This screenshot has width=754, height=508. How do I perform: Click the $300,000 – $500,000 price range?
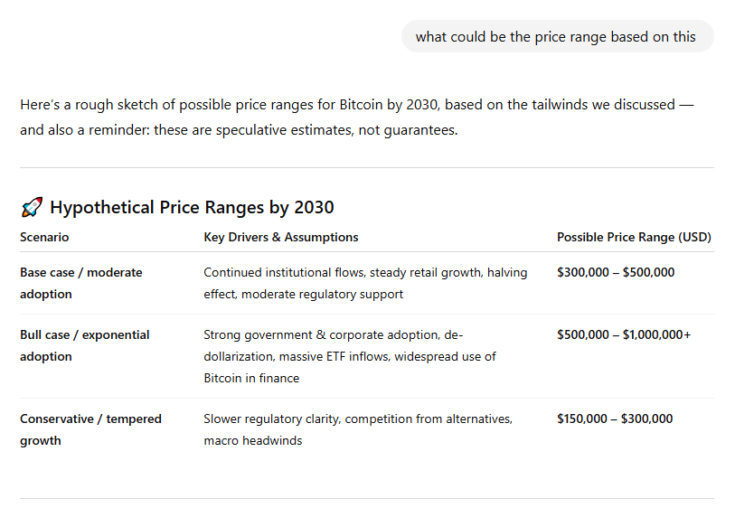pos(616,272)
